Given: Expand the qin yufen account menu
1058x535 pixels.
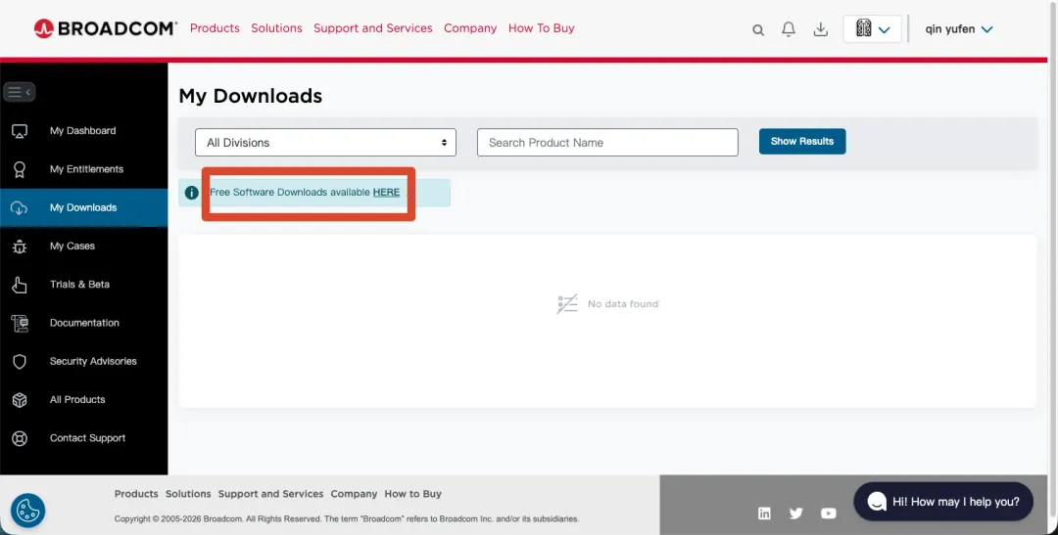Looking at the screenshot, I should (x=959, y=29).
